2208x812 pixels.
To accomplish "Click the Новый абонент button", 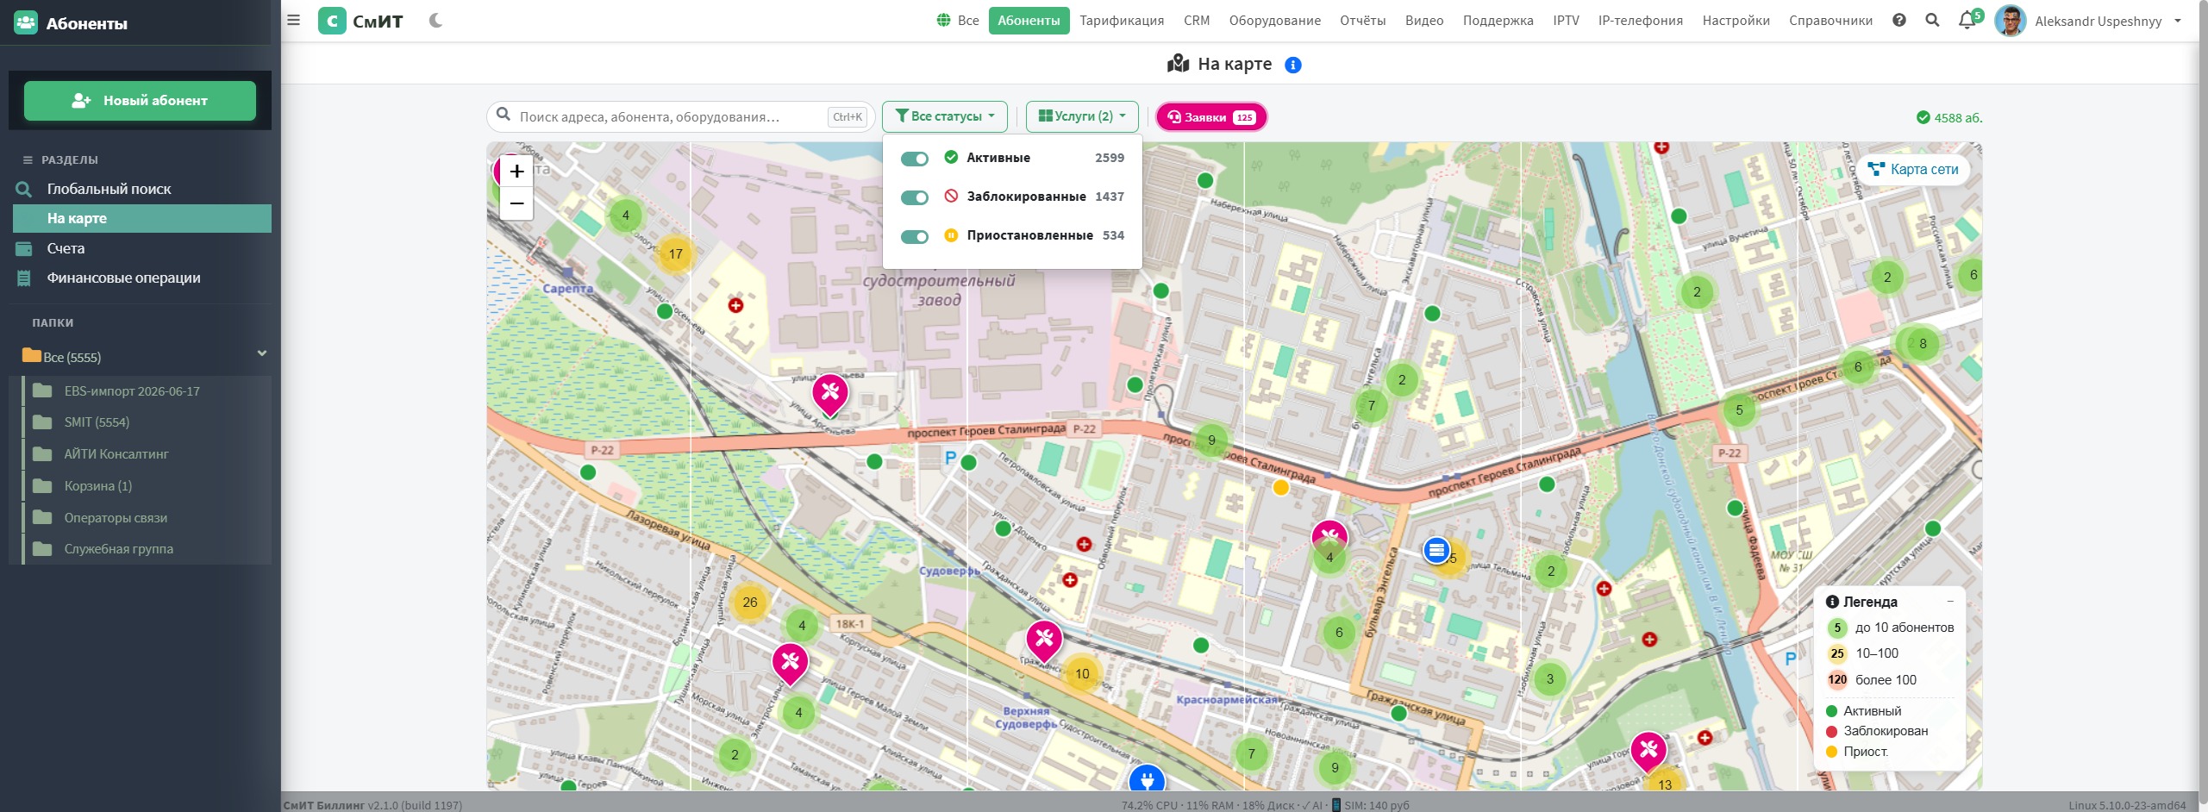I will [x=140, y=101].
